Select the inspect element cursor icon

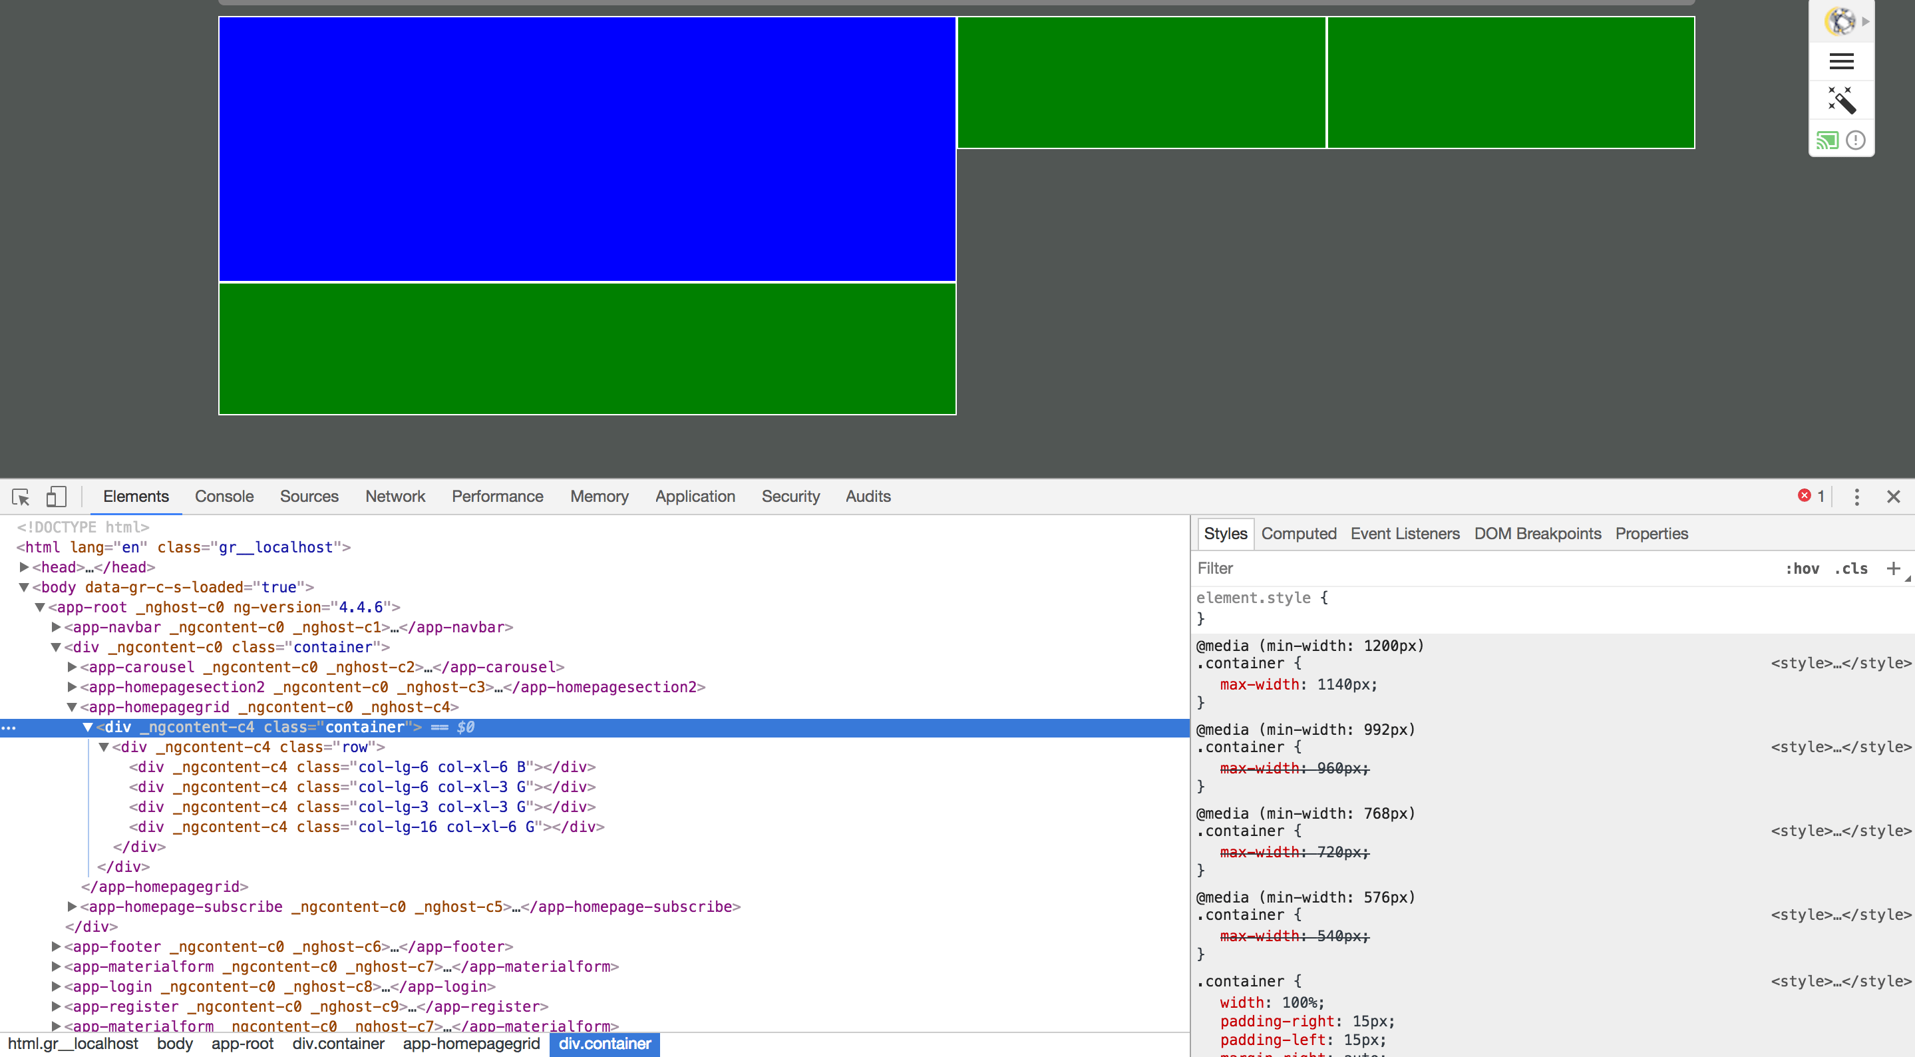pos(19,496)
